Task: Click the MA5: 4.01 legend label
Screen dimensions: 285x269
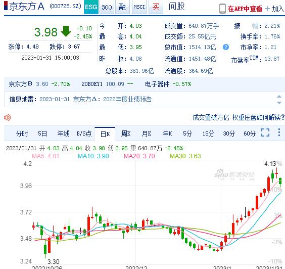Action: (x=45, y=156)
